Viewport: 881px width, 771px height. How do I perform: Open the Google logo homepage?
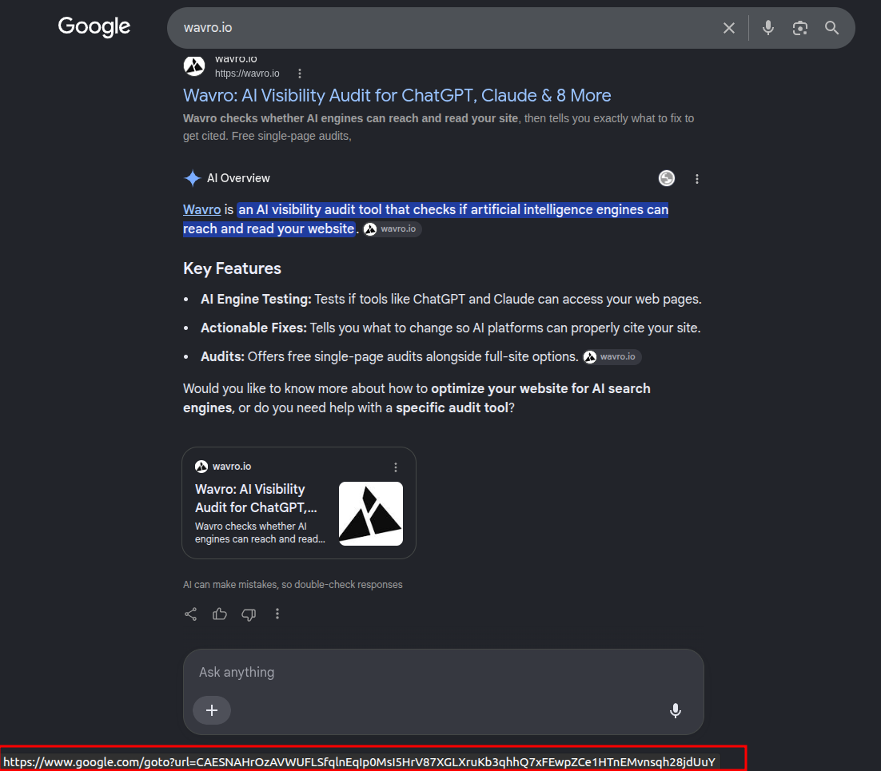[x=94, y=26]
